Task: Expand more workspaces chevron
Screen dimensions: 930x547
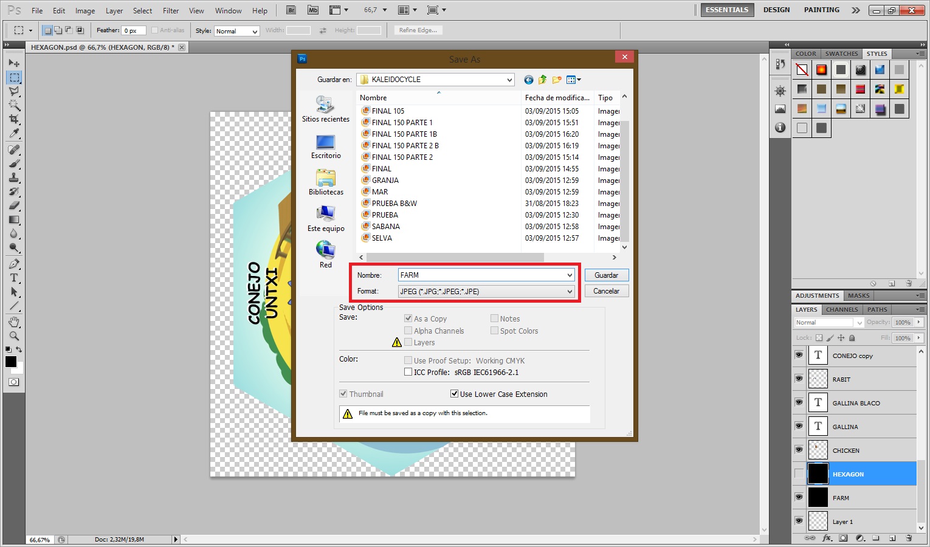Action: pyautogui.click(x=856, y=10)
